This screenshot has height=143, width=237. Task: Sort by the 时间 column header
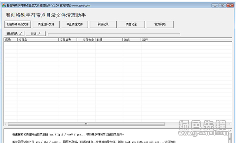click(x=109, y=40)
